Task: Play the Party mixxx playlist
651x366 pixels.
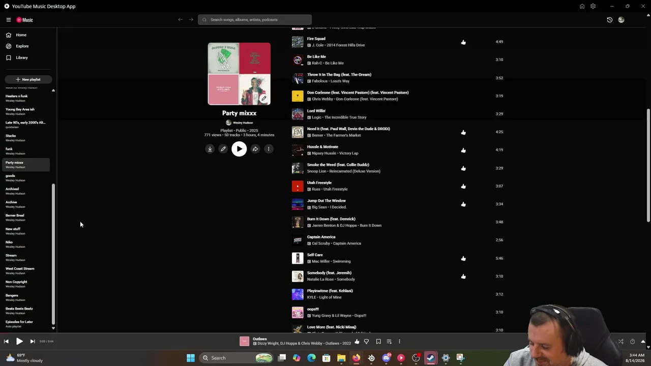Action: click(x=239, y=149)
